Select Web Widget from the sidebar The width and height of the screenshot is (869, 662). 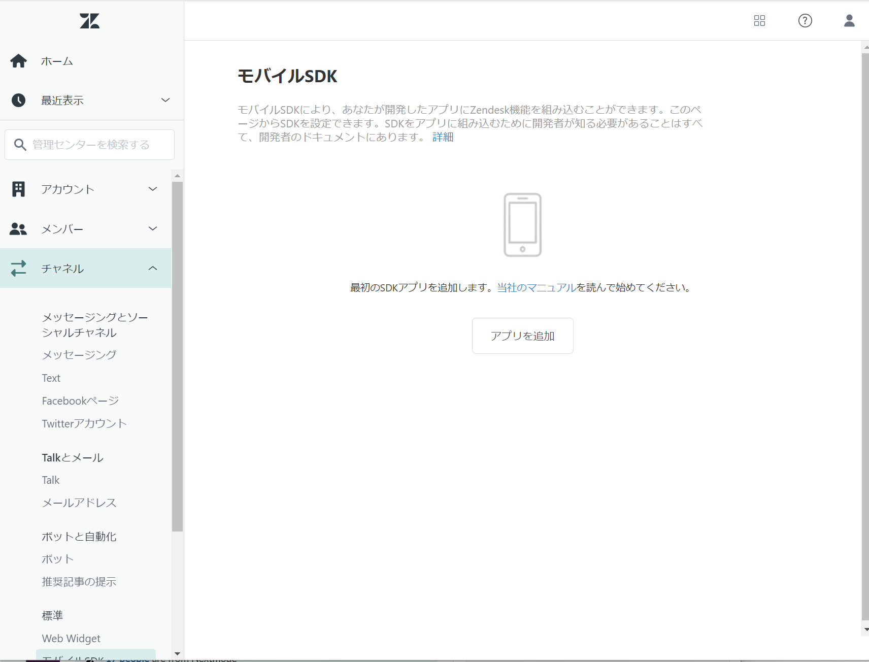(x=71, y=638)
